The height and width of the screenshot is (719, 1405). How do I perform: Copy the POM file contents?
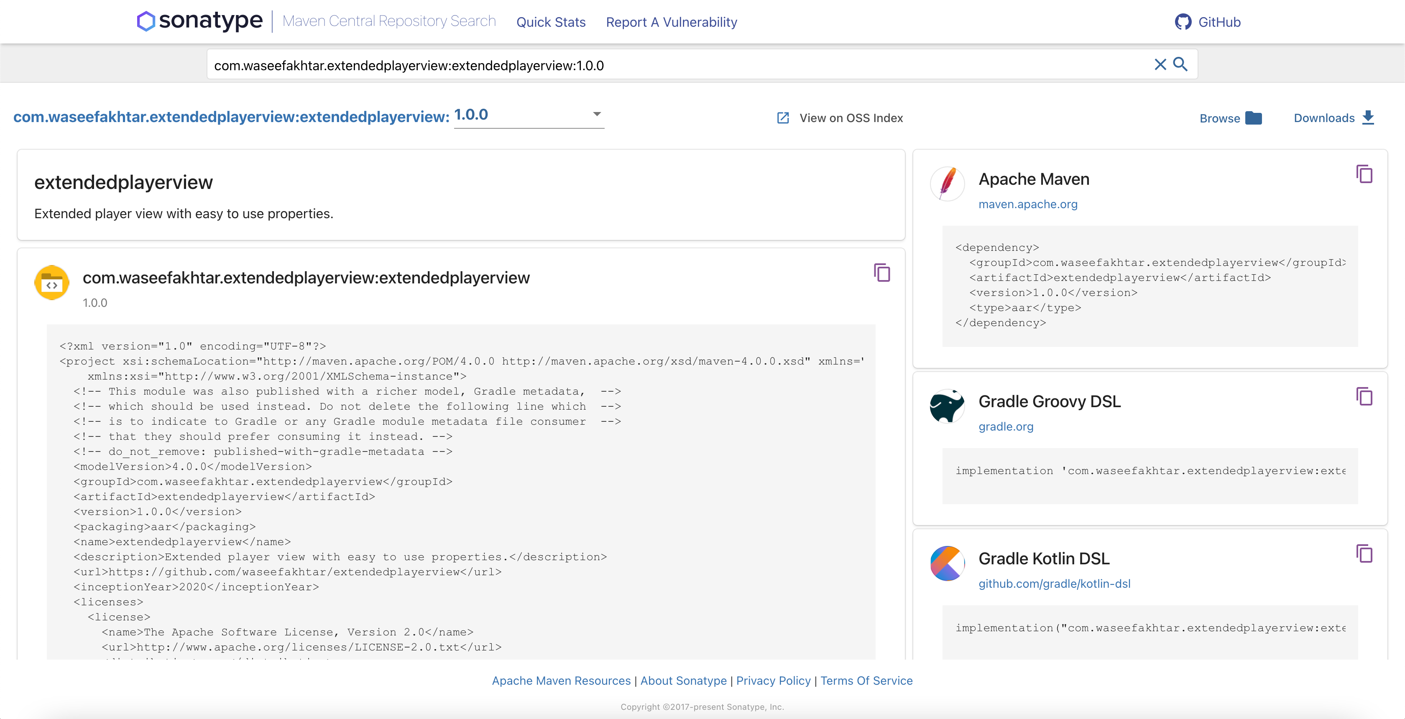coord(881,273)
